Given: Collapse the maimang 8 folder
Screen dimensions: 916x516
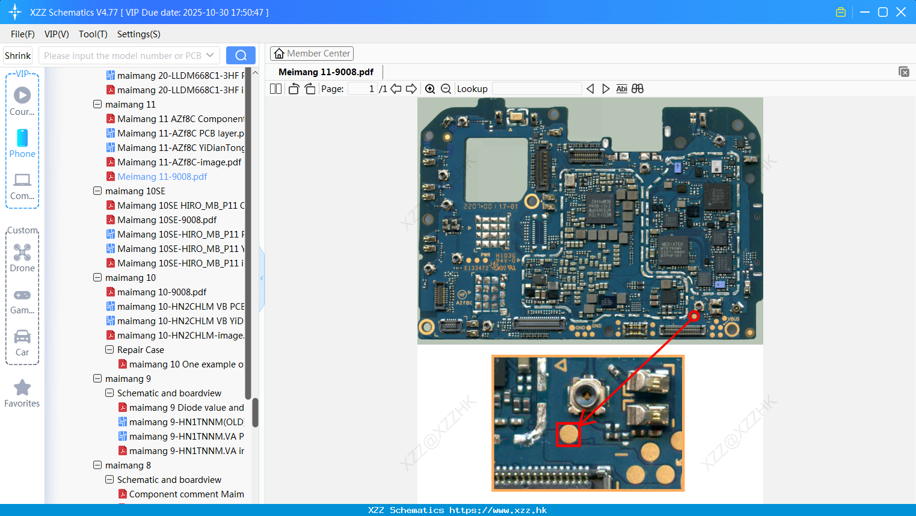Looking at the screenshot, I should pos(97,465).
